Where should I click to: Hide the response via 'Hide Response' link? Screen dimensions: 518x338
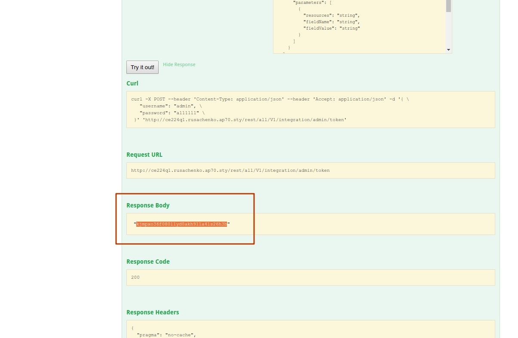[x=179, y=64]
